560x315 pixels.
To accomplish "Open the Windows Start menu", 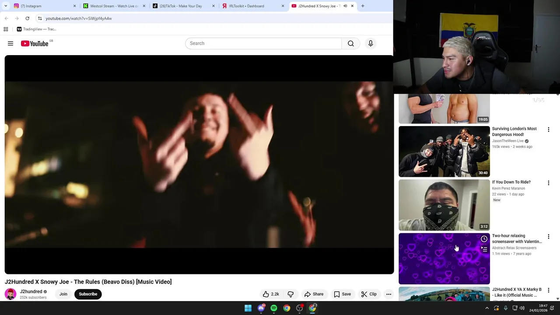I will coord(248,308).
